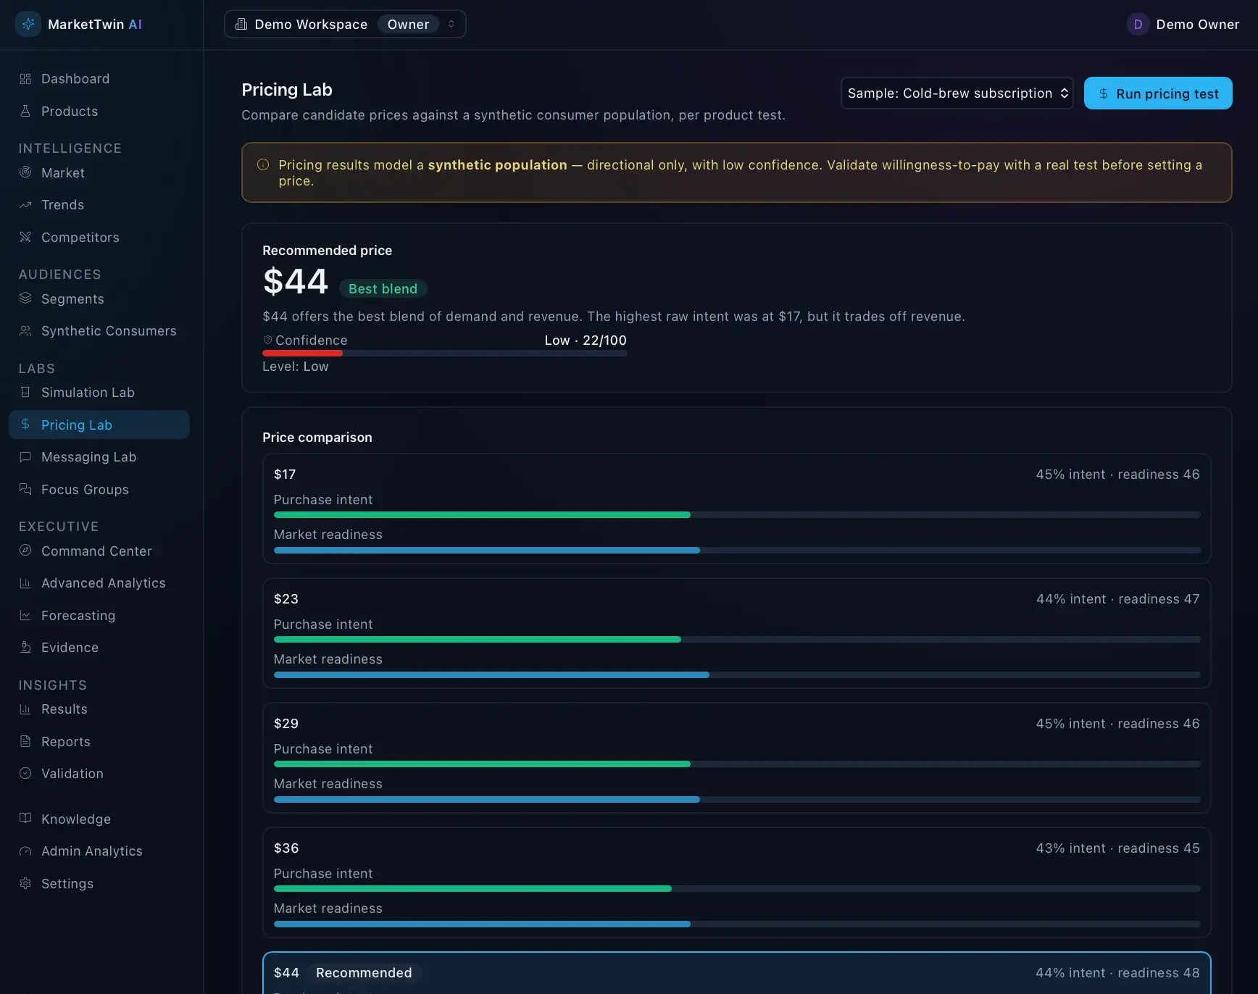The height and width of the screenshot is (994, 1258).
Task: Click the Focus Groups chat bubbles icon
Action: [x=25, y=489]
